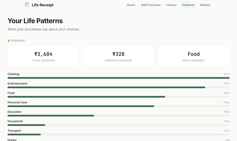Select the Food most frequent card
The height and width of the screenshot is (141, 237).
point(193,56)
